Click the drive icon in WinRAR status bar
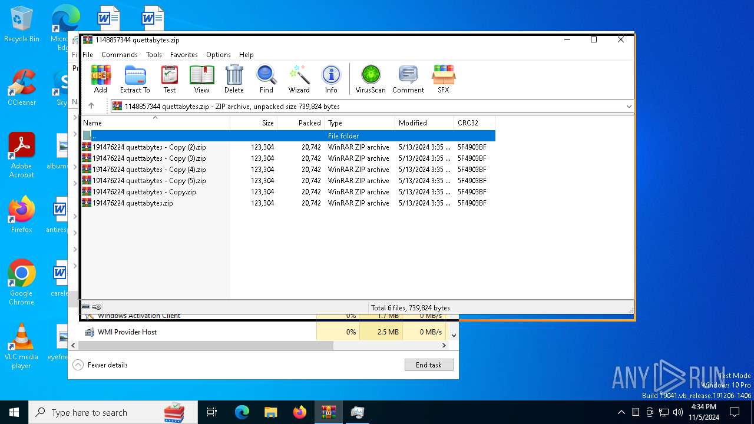The height and width of the screenshot is (424, 754). point(86,307)
